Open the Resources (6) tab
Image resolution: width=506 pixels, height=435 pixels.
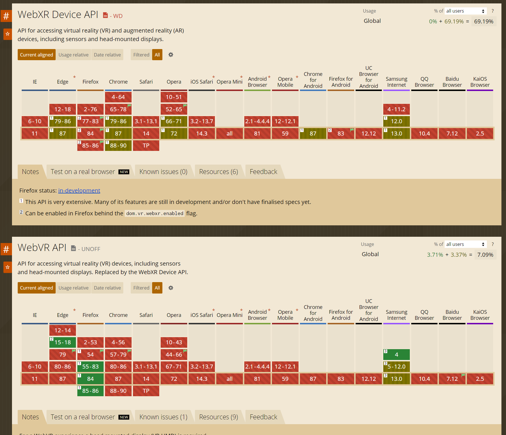pos(219,172)
